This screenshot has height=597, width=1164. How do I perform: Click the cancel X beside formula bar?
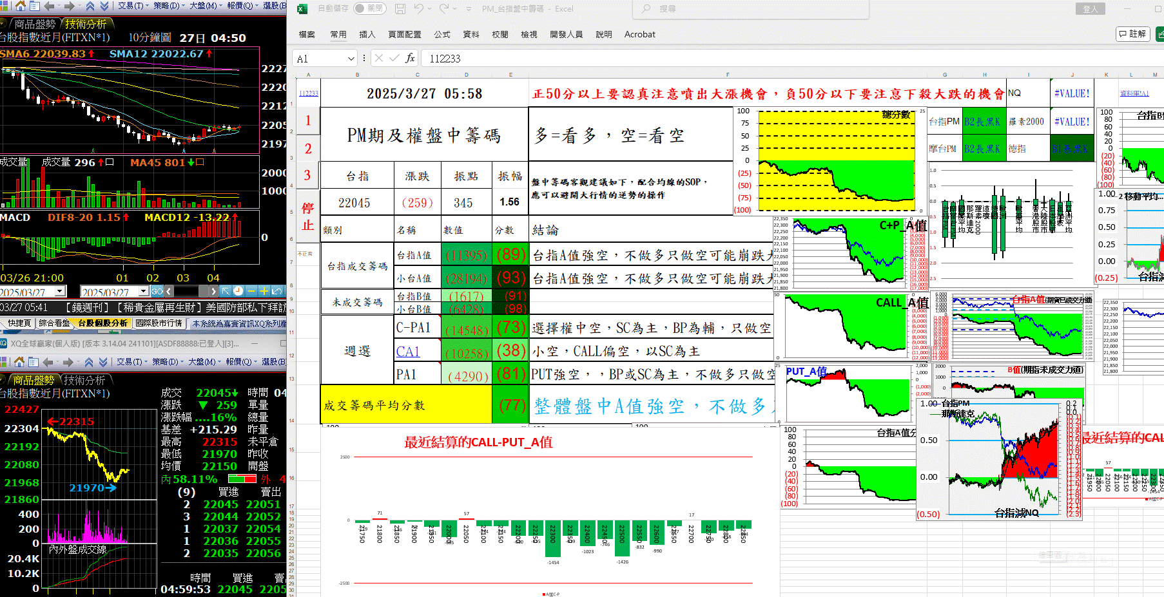point(379,59)
